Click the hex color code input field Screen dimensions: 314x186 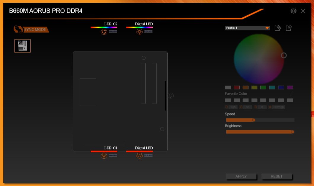278,107
